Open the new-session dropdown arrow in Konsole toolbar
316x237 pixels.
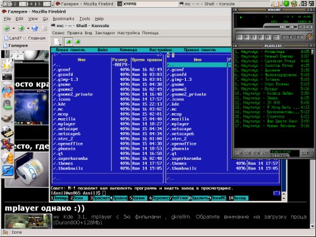pos(61,45)
